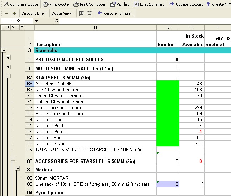Click outline level 5 button
This screenshot has width=231, height=196.
coord(22,27)
